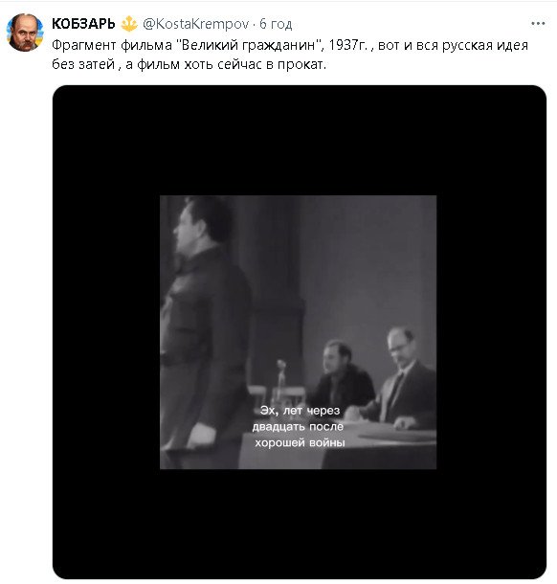Open the @KostaKrempov handle link
557x584 pixels.
pyautogui.click(x=196, y=24)
